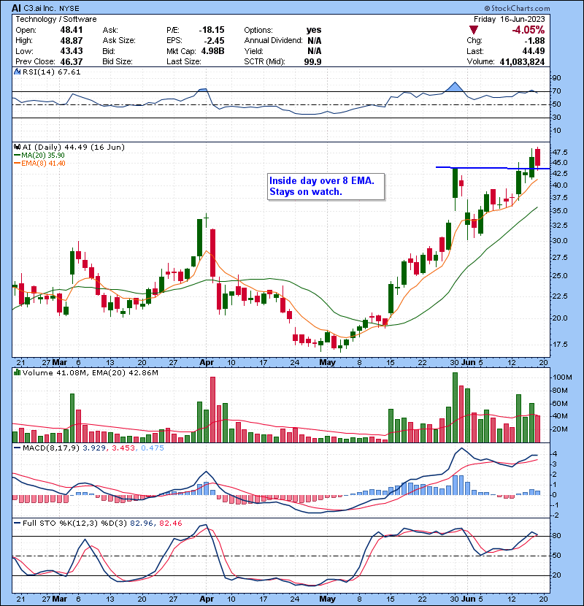Screen dimensions: 584x606
Task: Click the 100M volume axis label
Action: [x=562, y=377]
